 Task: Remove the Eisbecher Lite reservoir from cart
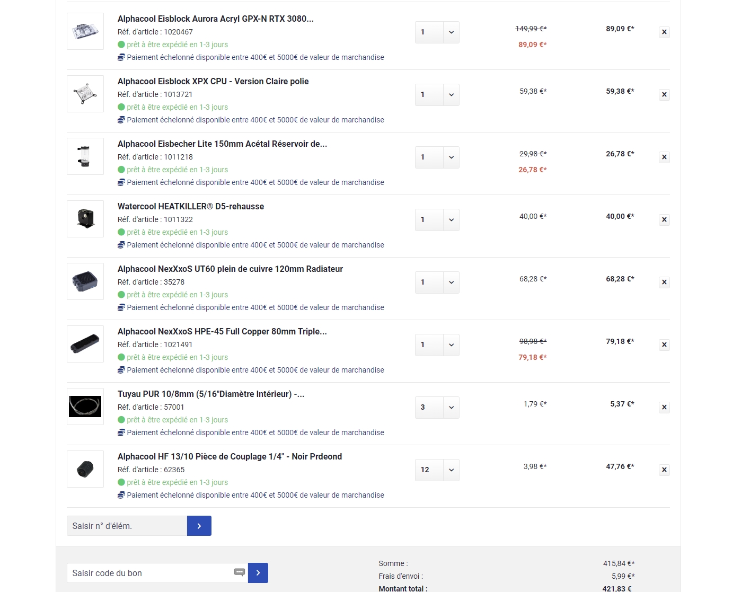664,157
